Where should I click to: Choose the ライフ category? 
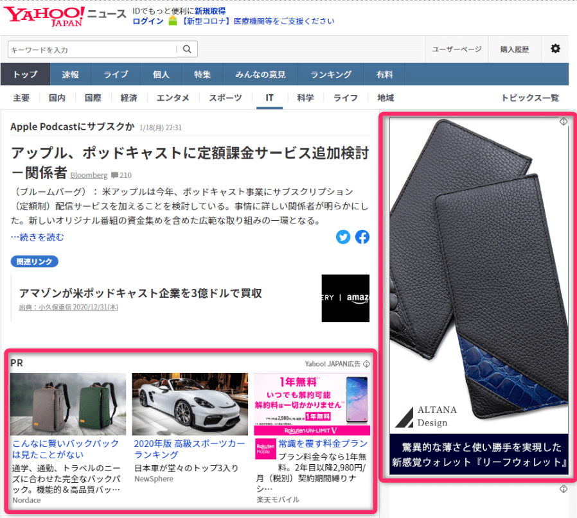(x=346, y=98)
